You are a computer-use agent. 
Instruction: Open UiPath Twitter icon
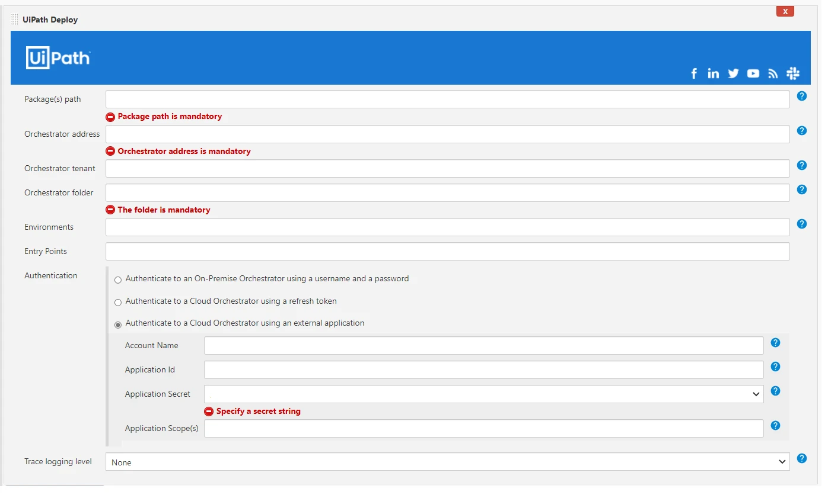pos(734,73)
